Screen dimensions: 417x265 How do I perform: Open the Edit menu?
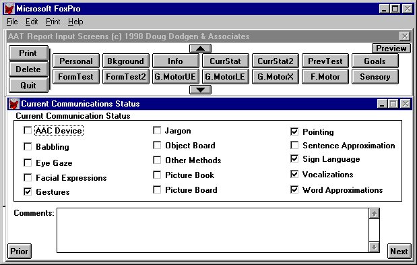pos(32,22)
